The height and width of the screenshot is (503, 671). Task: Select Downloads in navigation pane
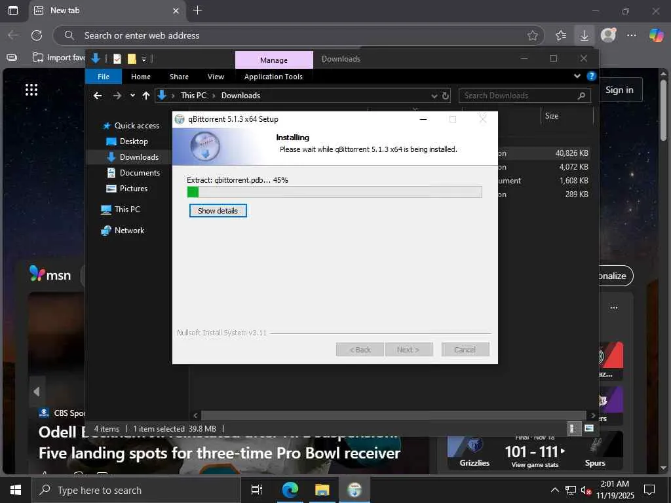click(132, 157)
